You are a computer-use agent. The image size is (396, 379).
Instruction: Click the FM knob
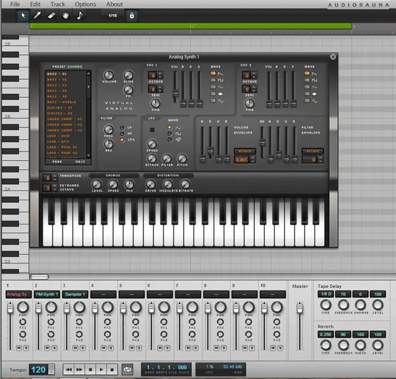pyautogui.click(x=128, y=90)
